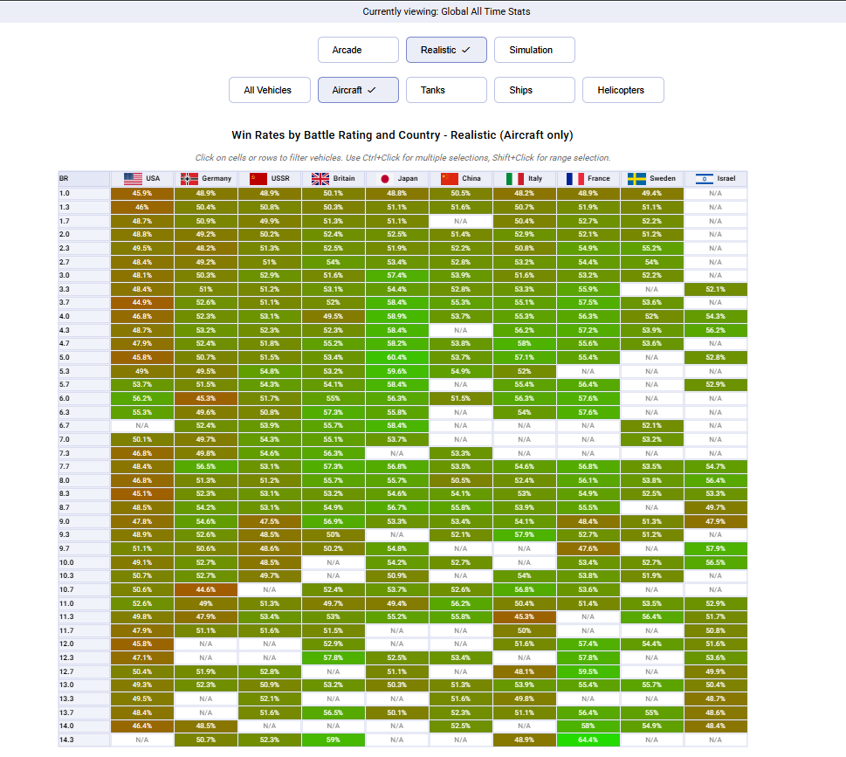Click the Japan flag icon
This screenshot has height=757, width=846.
tap(384, 178)
